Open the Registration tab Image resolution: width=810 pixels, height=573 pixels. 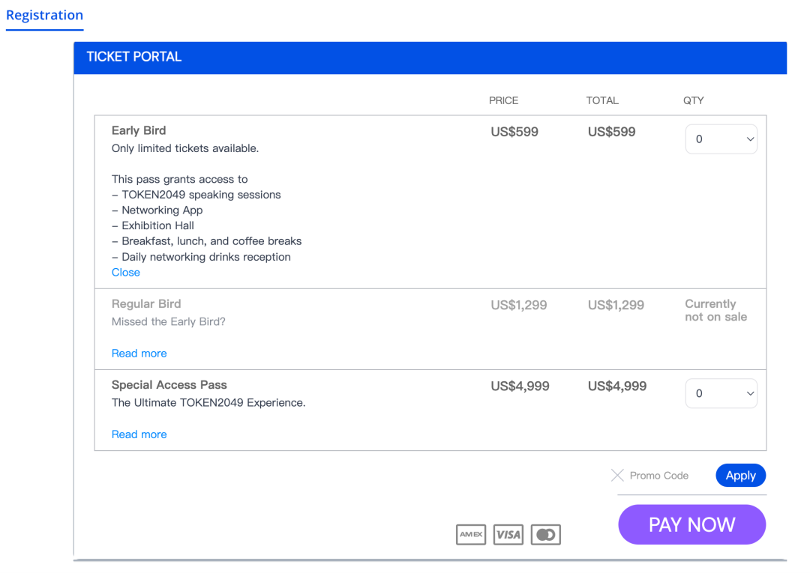[x=44, y=15]
